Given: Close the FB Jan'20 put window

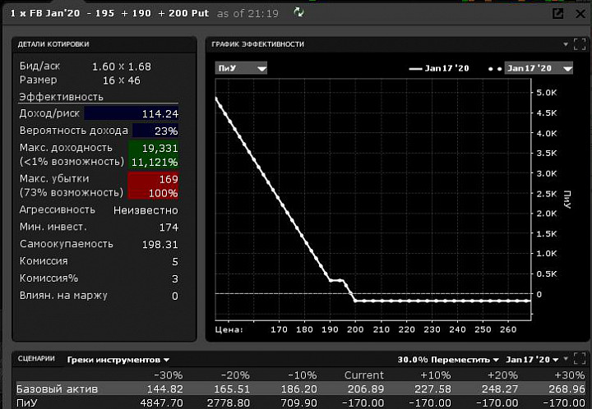Looking at the screenshot, I should (580, 14).
